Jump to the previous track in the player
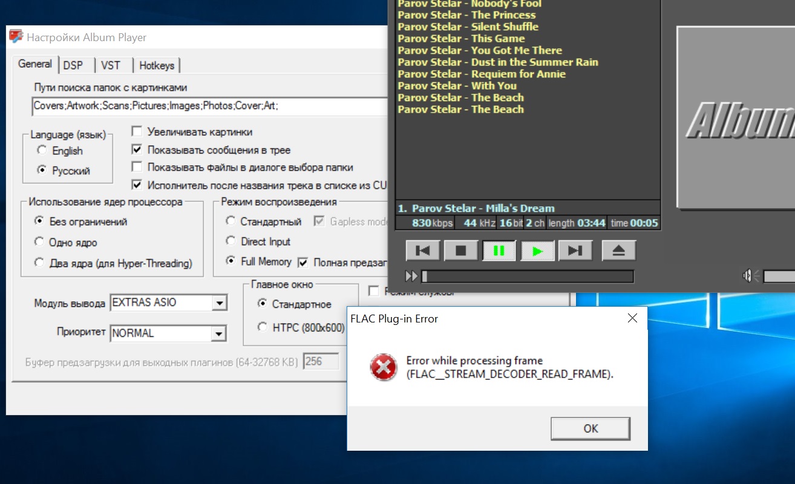795x484 pixels. tap(423, 250)
